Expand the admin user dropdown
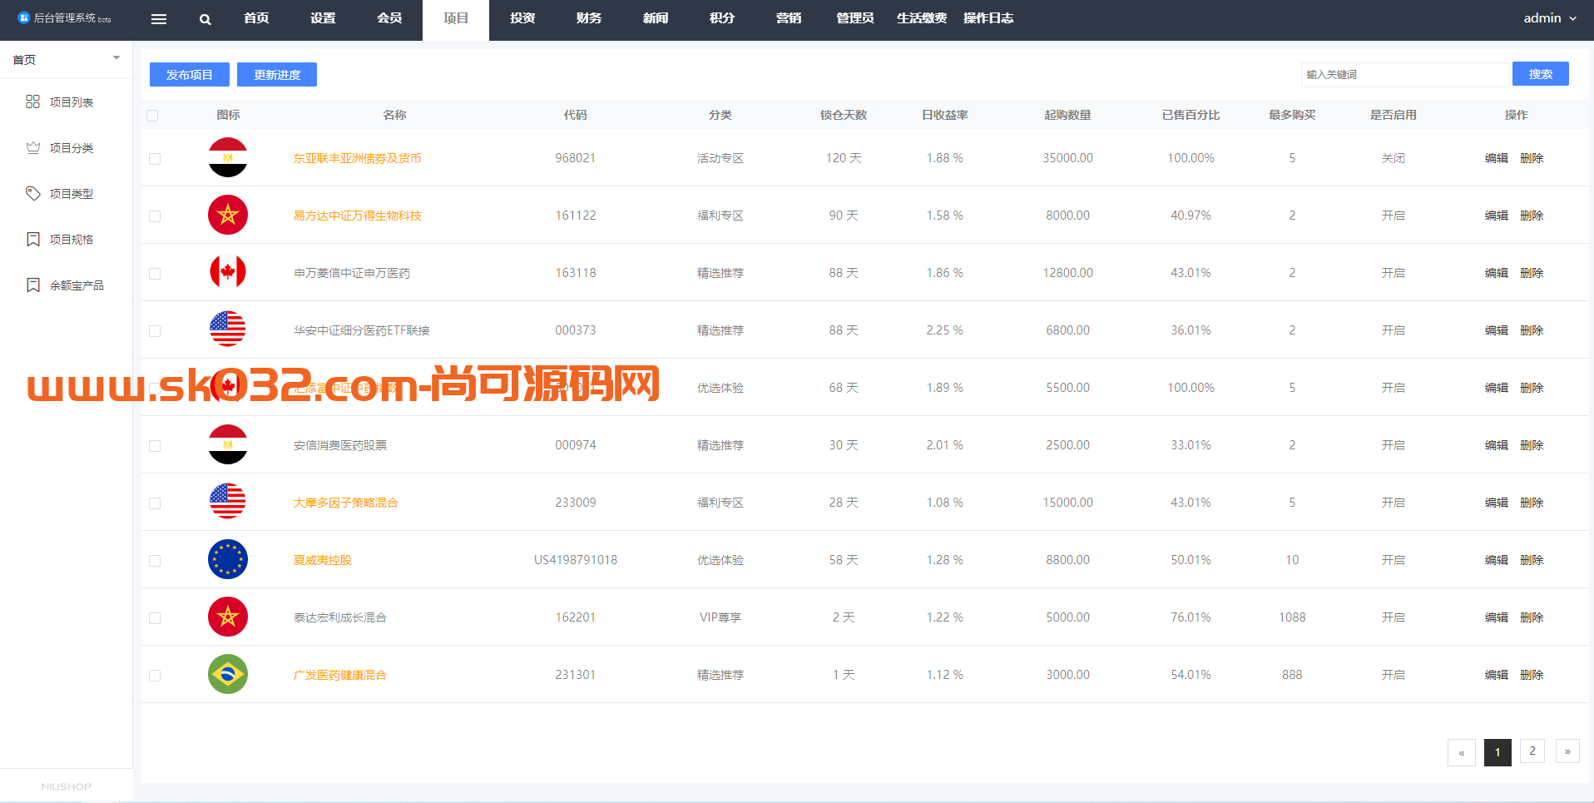 pyautogui.click(x=1550, y=18)
